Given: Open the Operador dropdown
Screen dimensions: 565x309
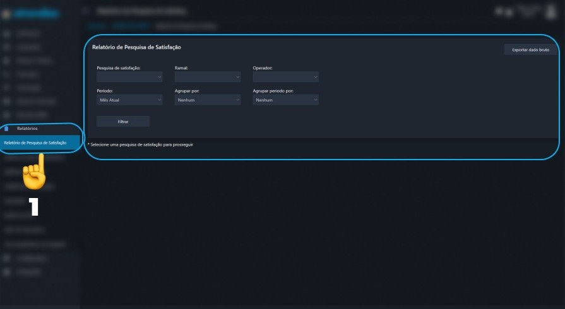Looking at the screenshot, I should [285, 77].
